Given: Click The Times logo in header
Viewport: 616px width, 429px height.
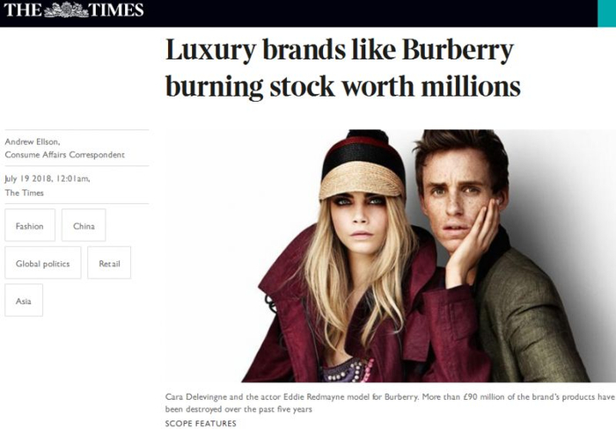Looking at the screenshot, I should 73,10.
